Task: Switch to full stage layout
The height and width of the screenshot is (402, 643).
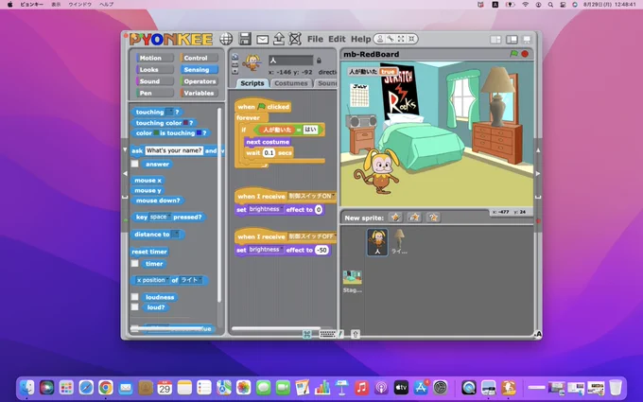Action: tap(512, 40)
